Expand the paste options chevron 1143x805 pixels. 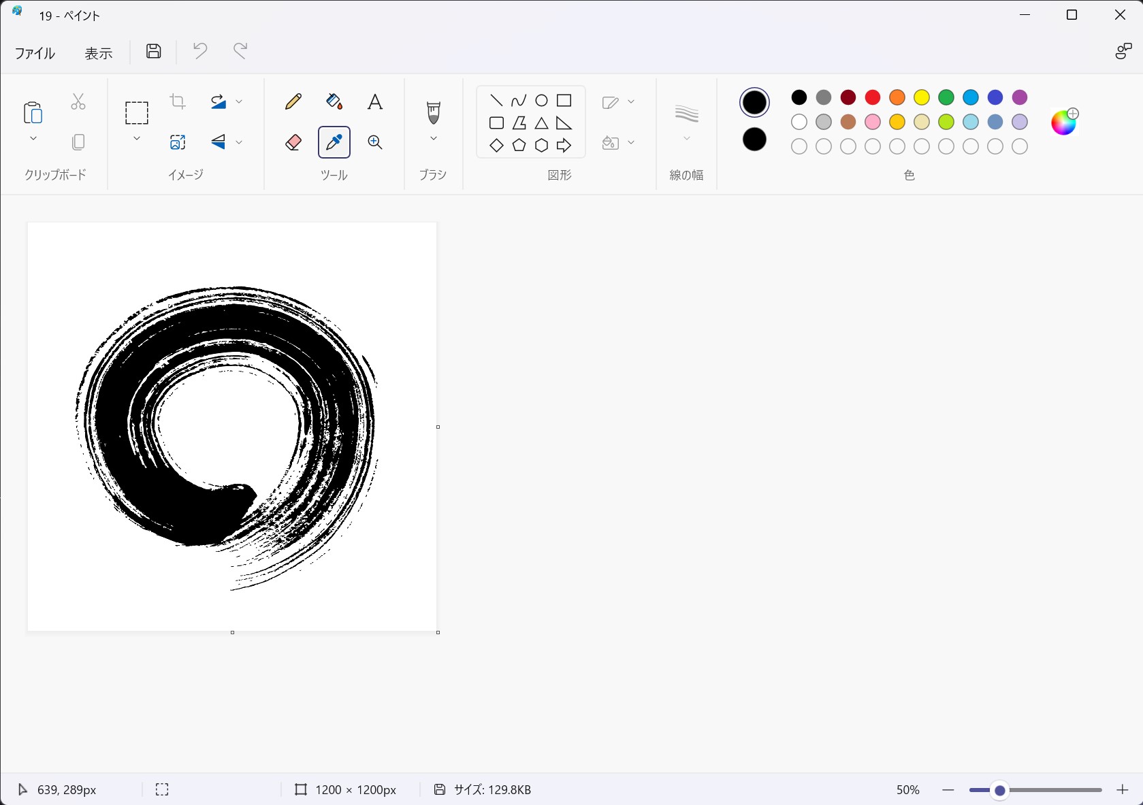[33, 139]
